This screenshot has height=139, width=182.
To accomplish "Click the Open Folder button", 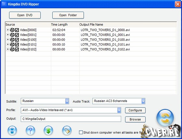I will (x=68, y=15).
